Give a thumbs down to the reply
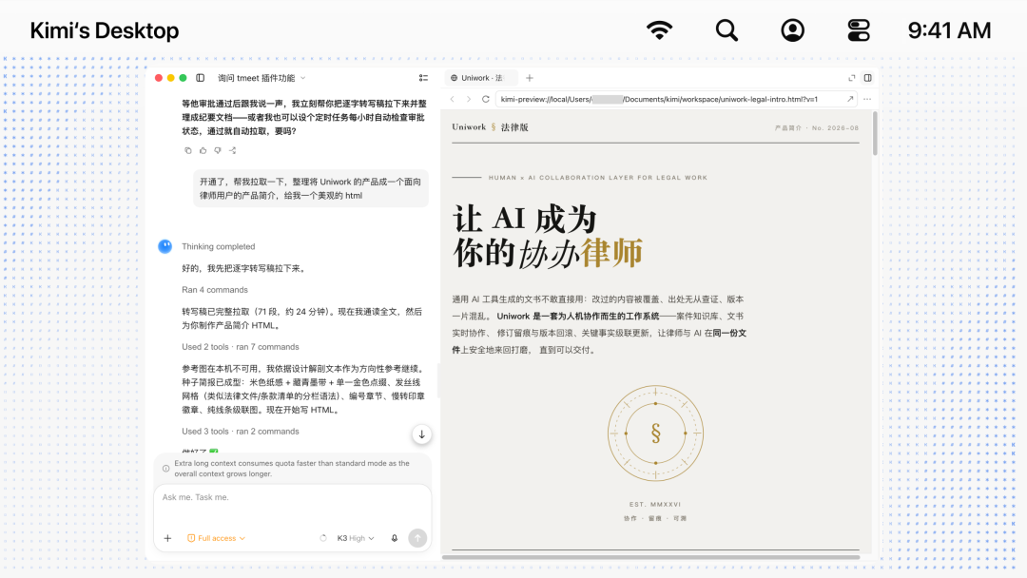1027x578 pixels. coord(218,150)
